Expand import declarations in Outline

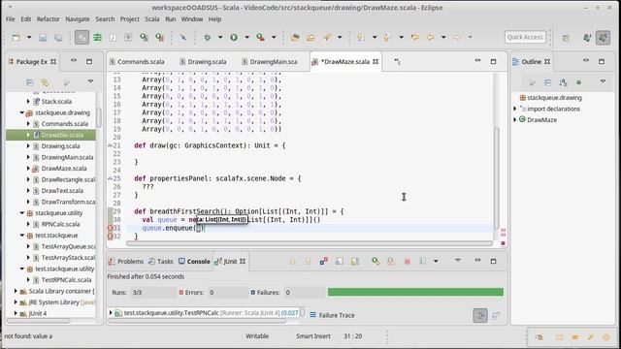pyautogui.click(x=515, y=109)
